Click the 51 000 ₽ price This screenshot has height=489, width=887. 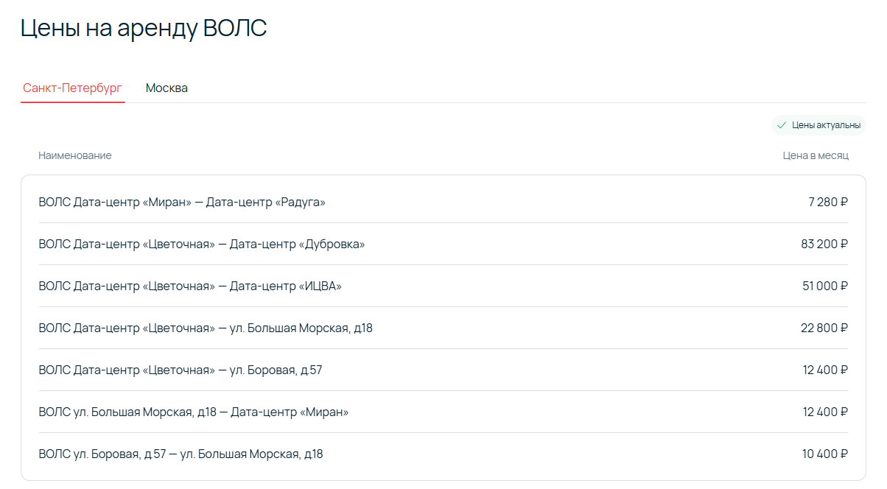[825, 286]
